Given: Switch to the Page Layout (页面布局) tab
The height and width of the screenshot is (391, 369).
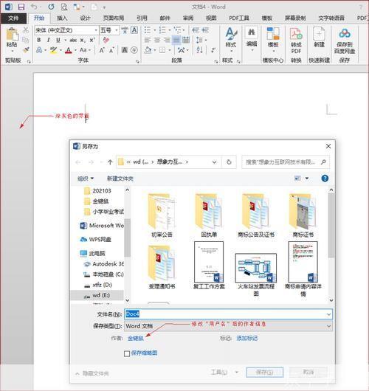Looking at the screenshot, I should pyautogui.click(x=114, y=18).
